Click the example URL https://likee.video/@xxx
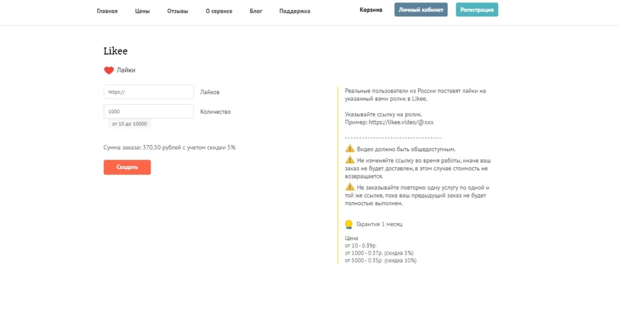619x315 pixels. click(x=401, y=122)
